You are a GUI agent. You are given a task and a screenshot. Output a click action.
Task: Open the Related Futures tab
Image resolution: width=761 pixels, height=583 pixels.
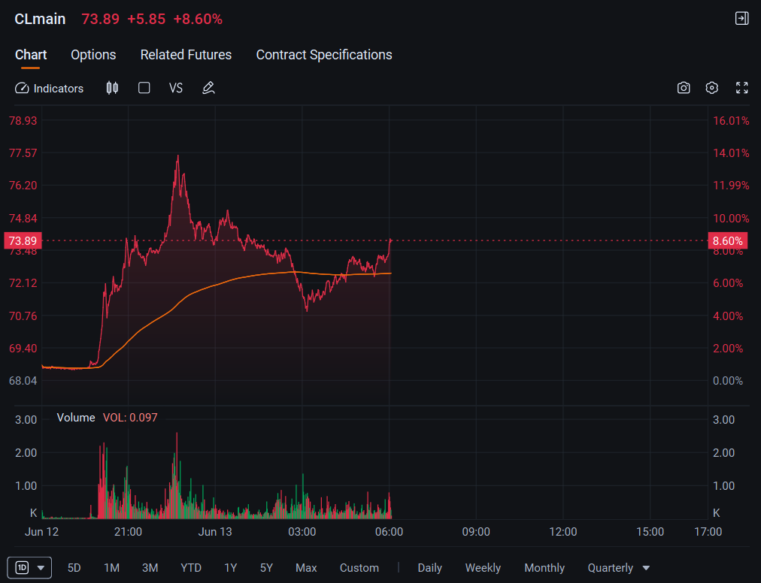(x=186, y=55)
